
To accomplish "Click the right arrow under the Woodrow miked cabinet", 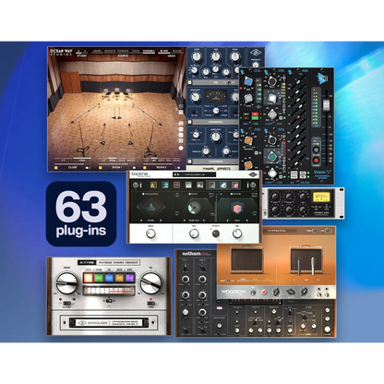I will (x=318, y=280).
